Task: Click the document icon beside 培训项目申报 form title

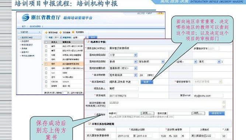Action: click(x=88, y=42)
